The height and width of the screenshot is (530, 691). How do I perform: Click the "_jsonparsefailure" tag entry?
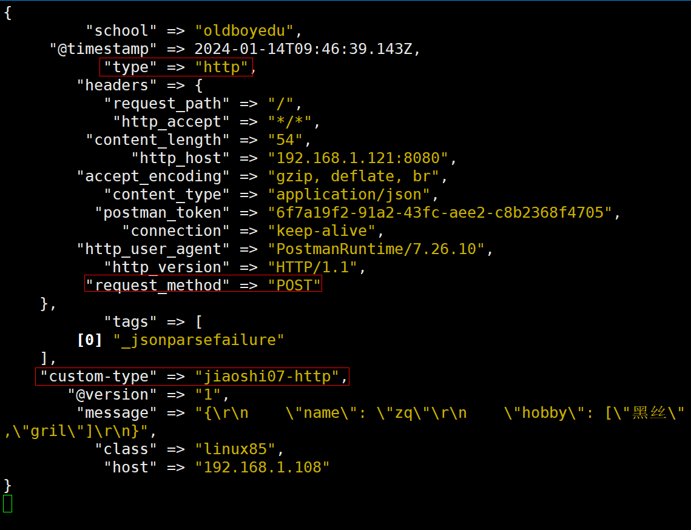199,340
